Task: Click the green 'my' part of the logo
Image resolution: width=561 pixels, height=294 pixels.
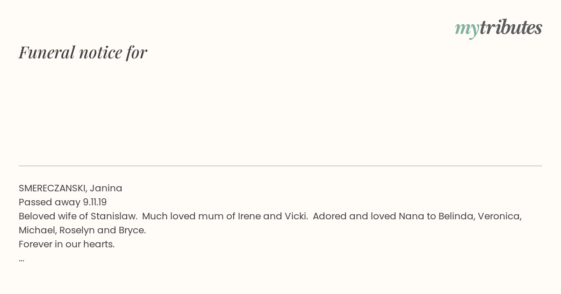Action: click(467, 29)
